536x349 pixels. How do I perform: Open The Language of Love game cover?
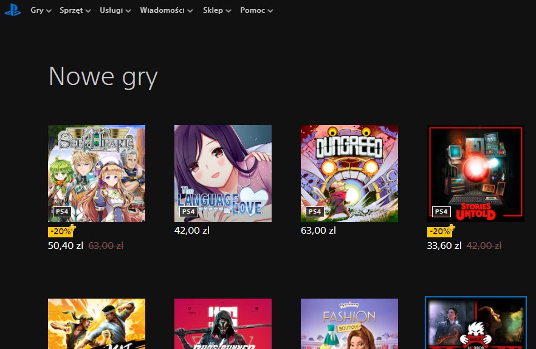click(223, 174)
